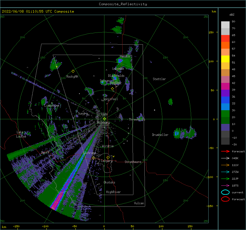Click the blue 33 dBZ color swatch
The height and width of the screenshot is (230, 246).
click(x=225, y=100)
